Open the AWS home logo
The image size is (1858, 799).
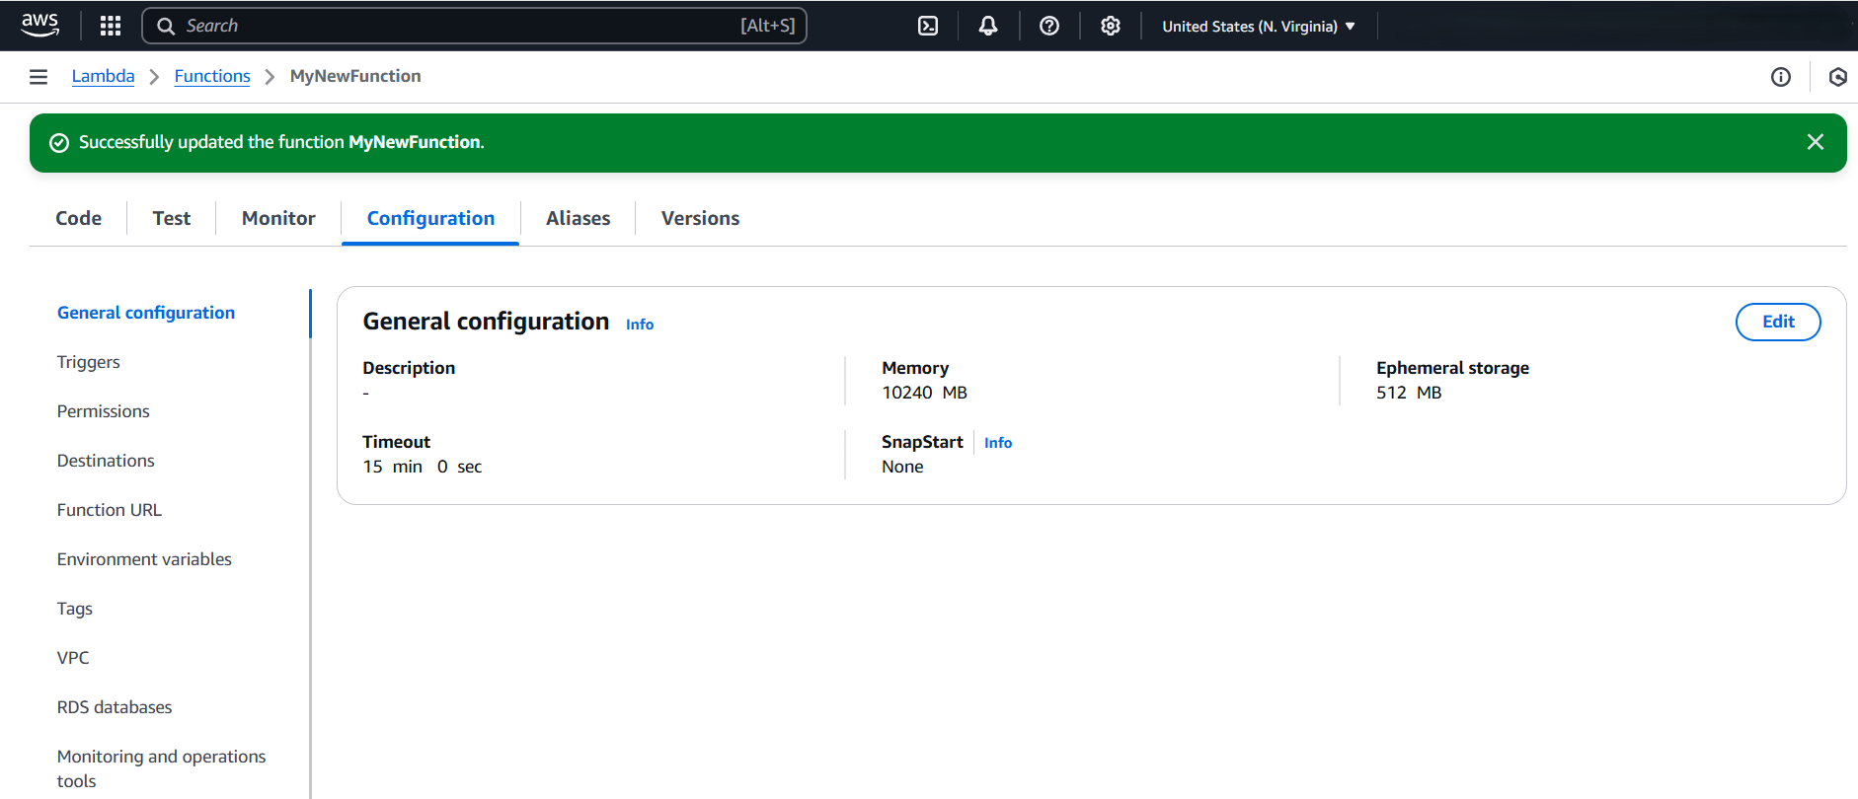click(39, 25)
